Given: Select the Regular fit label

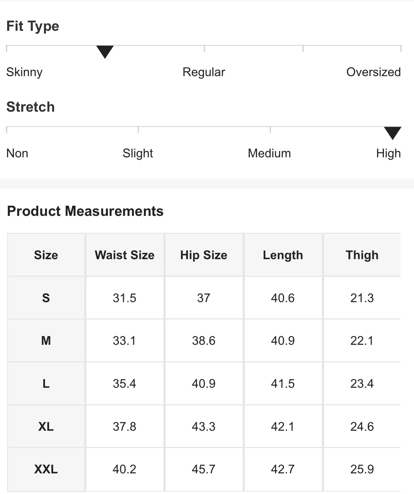Looking at the screenshot, I should (x=204, y=72).
